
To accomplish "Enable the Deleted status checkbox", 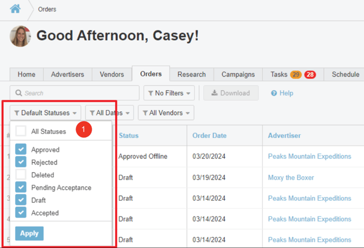I will click(x=21, y=175).
